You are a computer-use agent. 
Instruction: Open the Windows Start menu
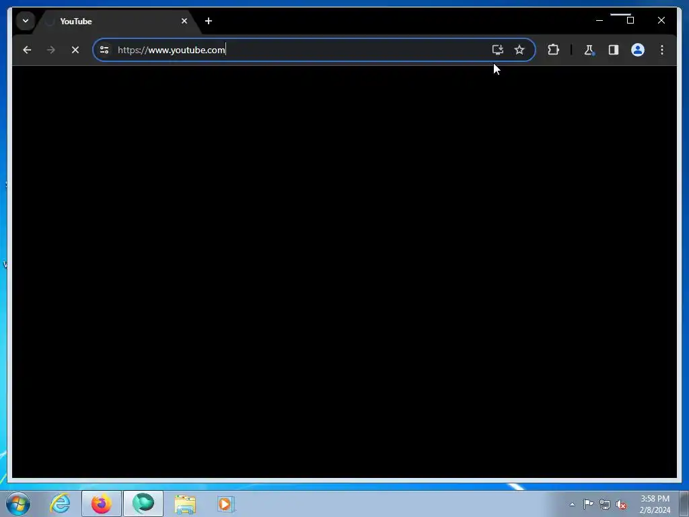click(x=18, y=504)
